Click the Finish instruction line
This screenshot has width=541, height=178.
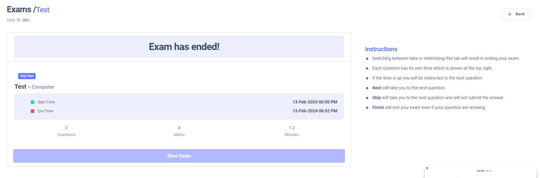[429, 107]
